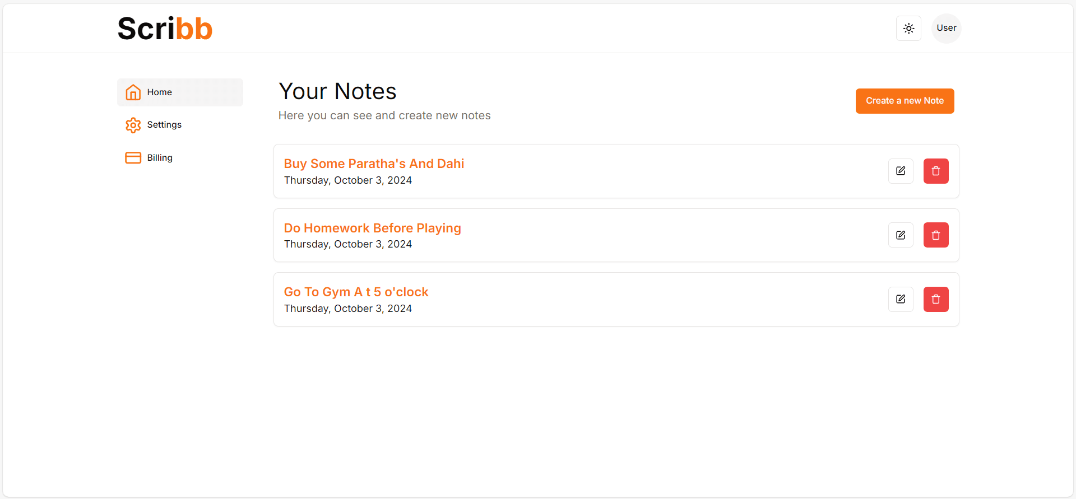Edit the Go To Gym note

tap(901, 299)
